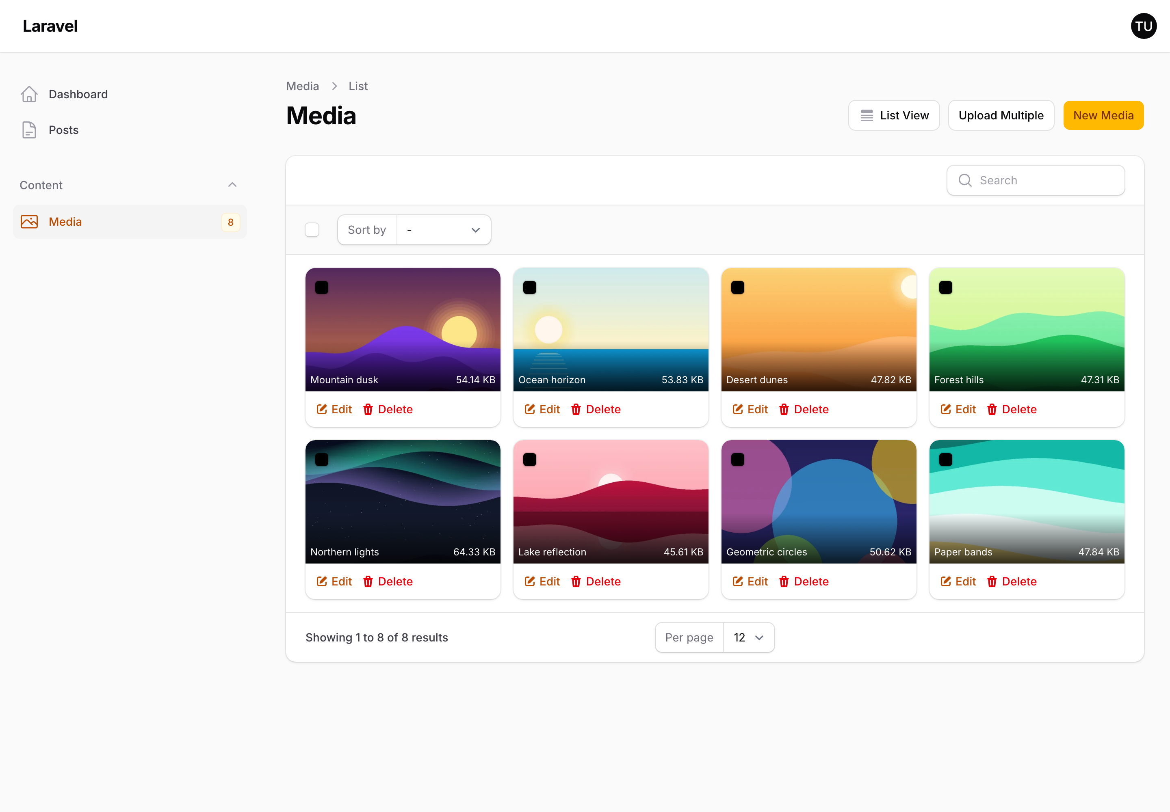Viewport: 1170px width, 812px height.
Task: Open the Paper bands thumbnail image
Action: coord(1027,502)
